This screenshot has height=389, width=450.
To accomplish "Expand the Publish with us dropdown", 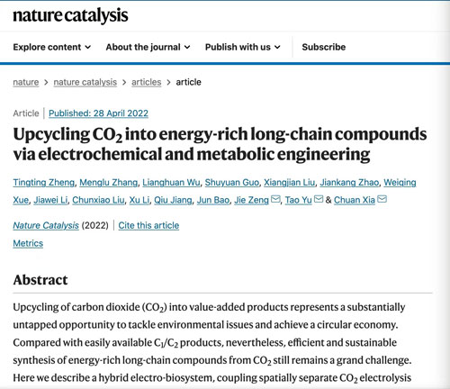I will pos(243,47).
